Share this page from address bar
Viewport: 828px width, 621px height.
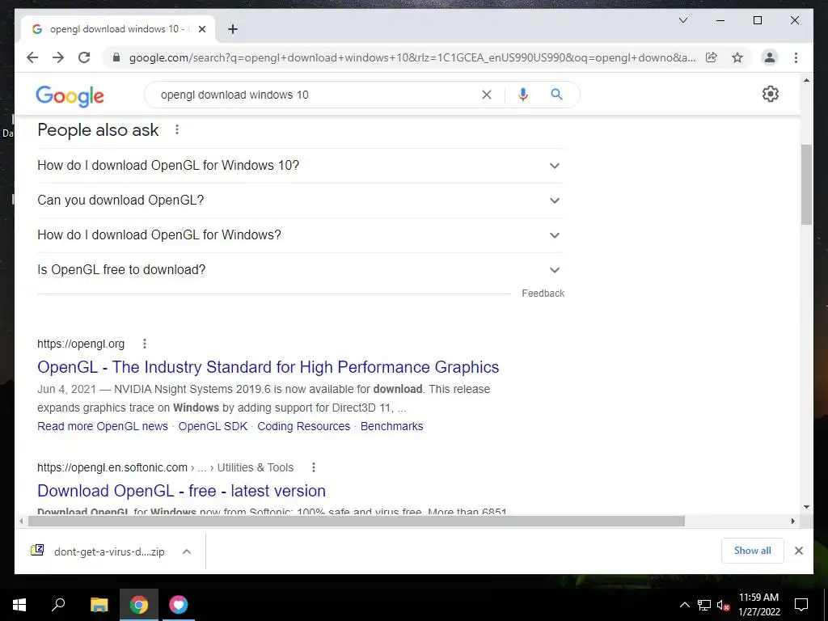(712, 57)
